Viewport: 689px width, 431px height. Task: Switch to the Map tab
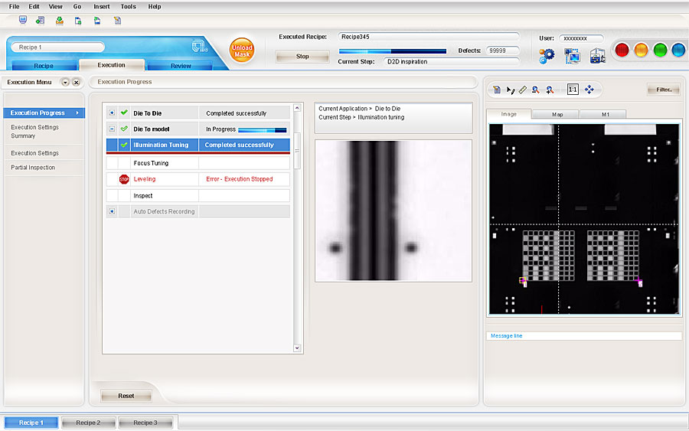[557, 115]
